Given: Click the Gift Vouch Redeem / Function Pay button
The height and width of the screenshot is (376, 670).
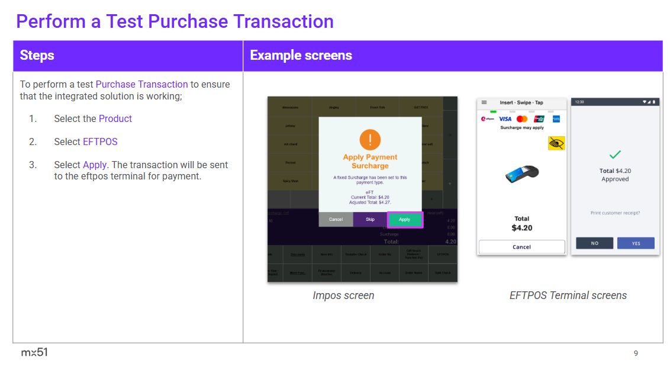Looking at the screenshot, I should [x=414, y=254].
